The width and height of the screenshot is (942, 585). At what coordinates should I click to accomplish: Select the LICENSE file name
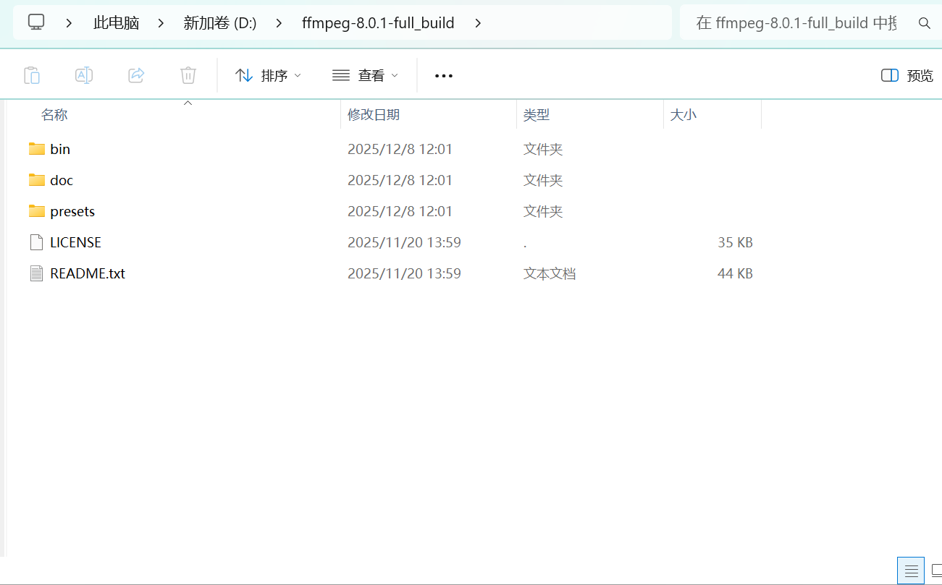click(75, 242)
